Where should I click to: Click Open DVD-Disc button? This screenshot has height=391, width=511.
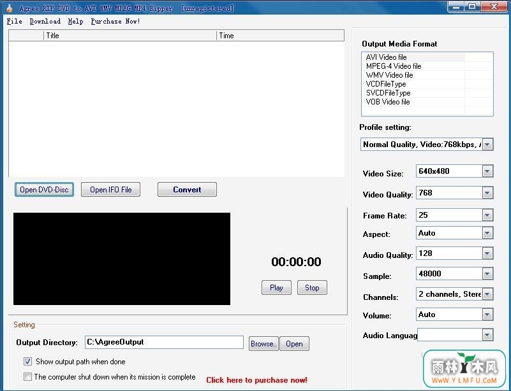[44, 190]
